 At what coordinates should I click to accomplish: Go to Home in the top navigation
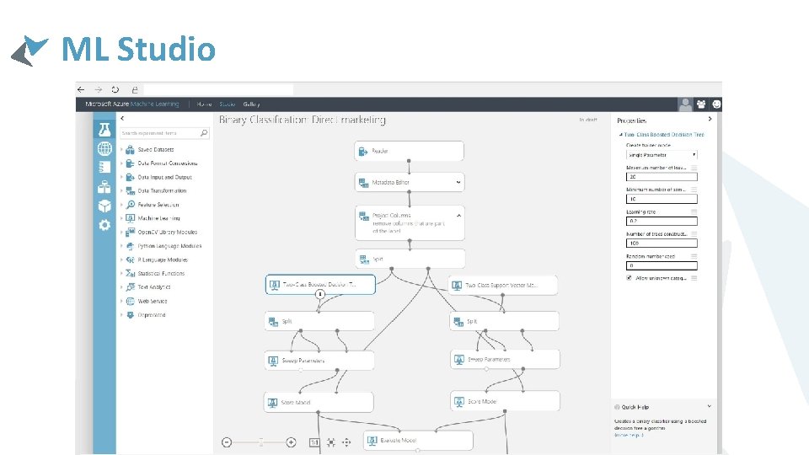(x=204, y=104)
